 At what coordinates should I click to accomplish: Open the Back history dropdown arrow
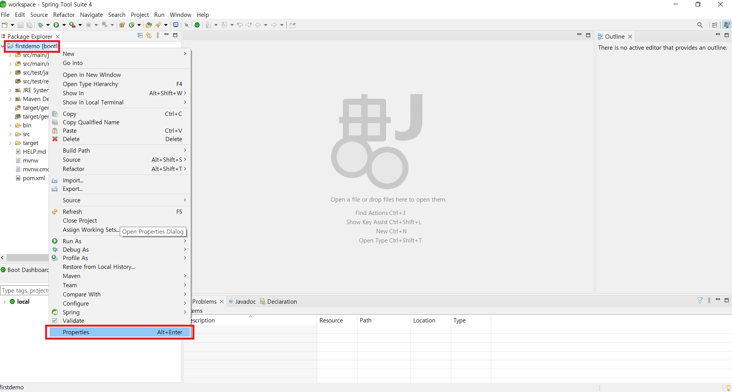pos(266,25)
